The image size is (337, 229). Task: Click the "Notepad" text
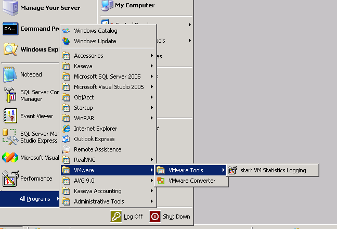31,74
